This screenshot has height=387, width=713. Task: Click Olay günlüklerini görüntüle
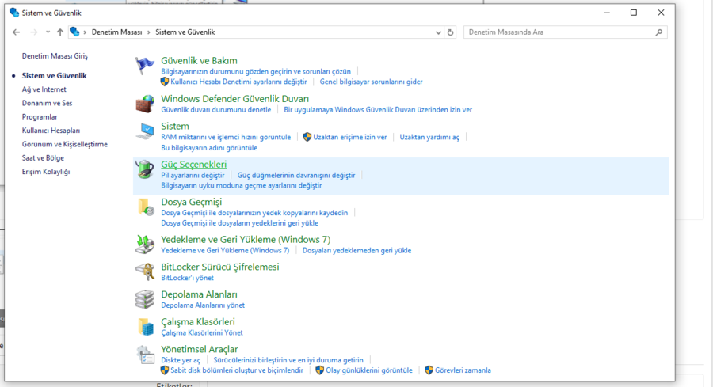coord(368,370)
